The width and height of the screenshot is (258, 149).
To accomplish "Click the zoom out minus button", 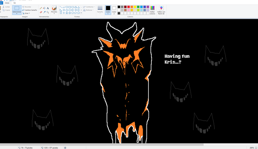I will tap(256, 148).
